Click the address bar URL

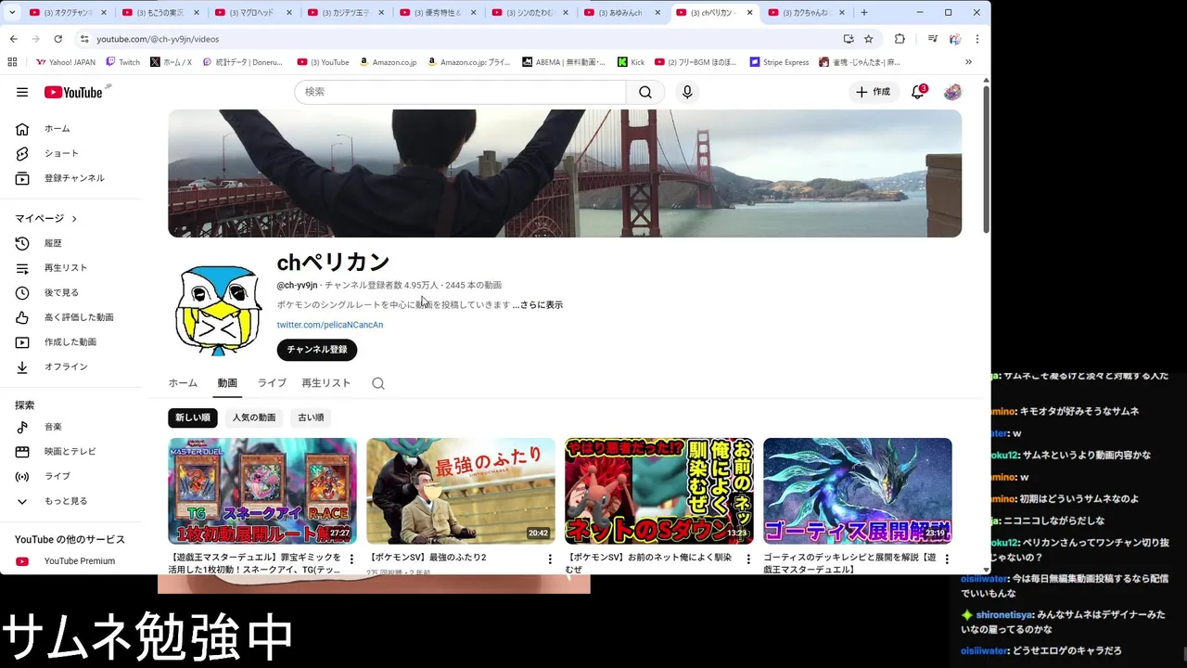click(x=158, y=39)
